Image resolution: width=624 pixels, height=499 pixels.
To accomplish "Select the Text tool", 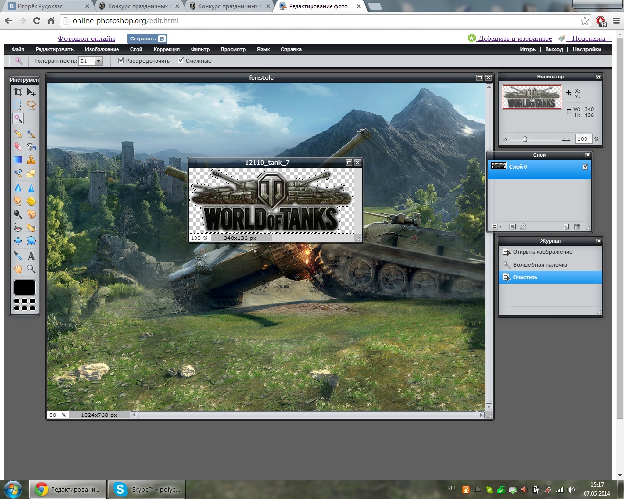I will tap(31, 256).
